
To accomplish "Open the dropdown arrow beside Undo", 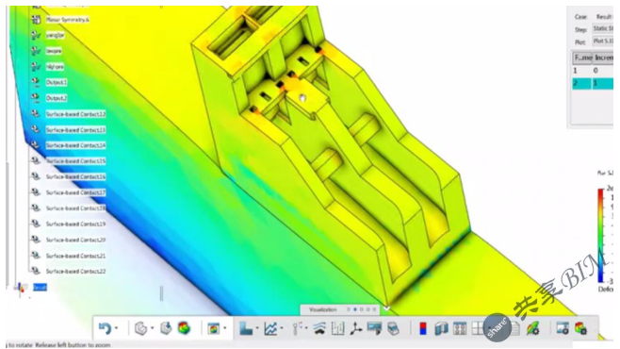I will [x=117, y=328].
